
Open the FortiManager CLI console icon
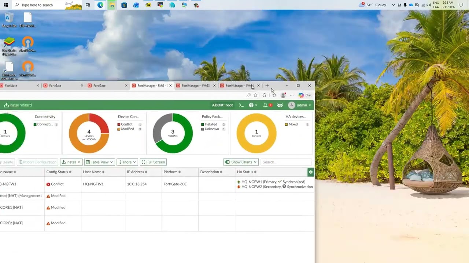click(x=241, y=105)
